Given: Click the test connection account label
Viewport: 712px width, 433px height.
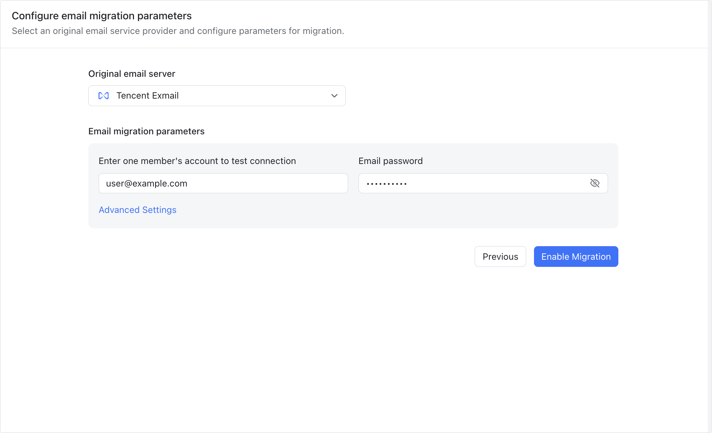Looking at the screenshot, I should pos(197,161).
